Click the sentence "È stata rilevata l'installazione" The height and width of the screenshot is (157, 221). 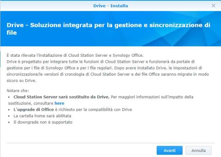(75, 55)
